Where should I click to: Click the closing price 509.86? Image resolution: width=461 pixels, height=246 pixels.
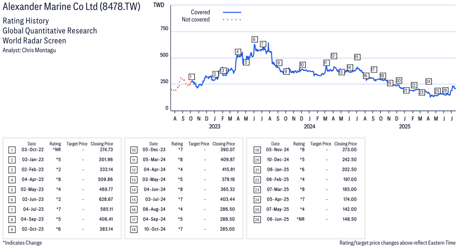pyautogui.click(x=105, y=179)
